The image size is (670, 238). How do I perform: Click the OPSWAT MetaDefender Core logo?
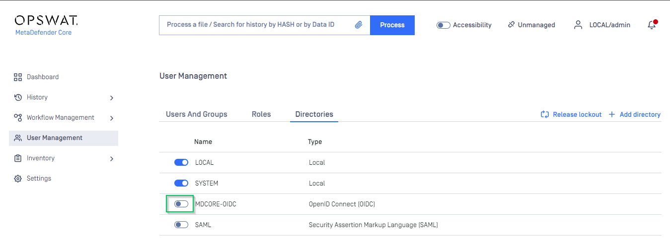click(x=46, y=25)
